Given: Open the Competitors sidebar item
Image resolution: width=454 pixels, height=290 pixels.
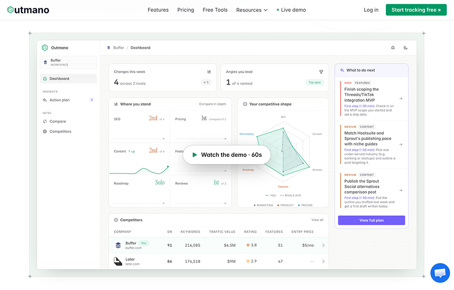Looking at the screenshot, I should click(69, 131).
